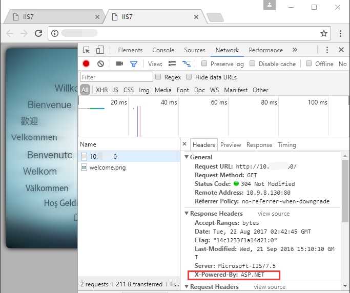Select the welcome.png request
The height and width of the screenshot is (293, 350).
(x=129, y=168)
